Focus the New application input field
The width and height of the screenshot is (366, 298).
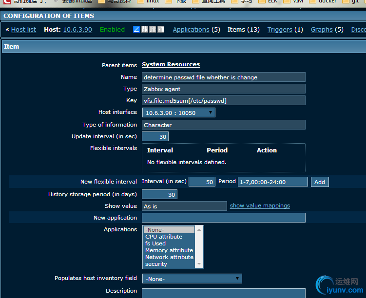pos(223,218)
